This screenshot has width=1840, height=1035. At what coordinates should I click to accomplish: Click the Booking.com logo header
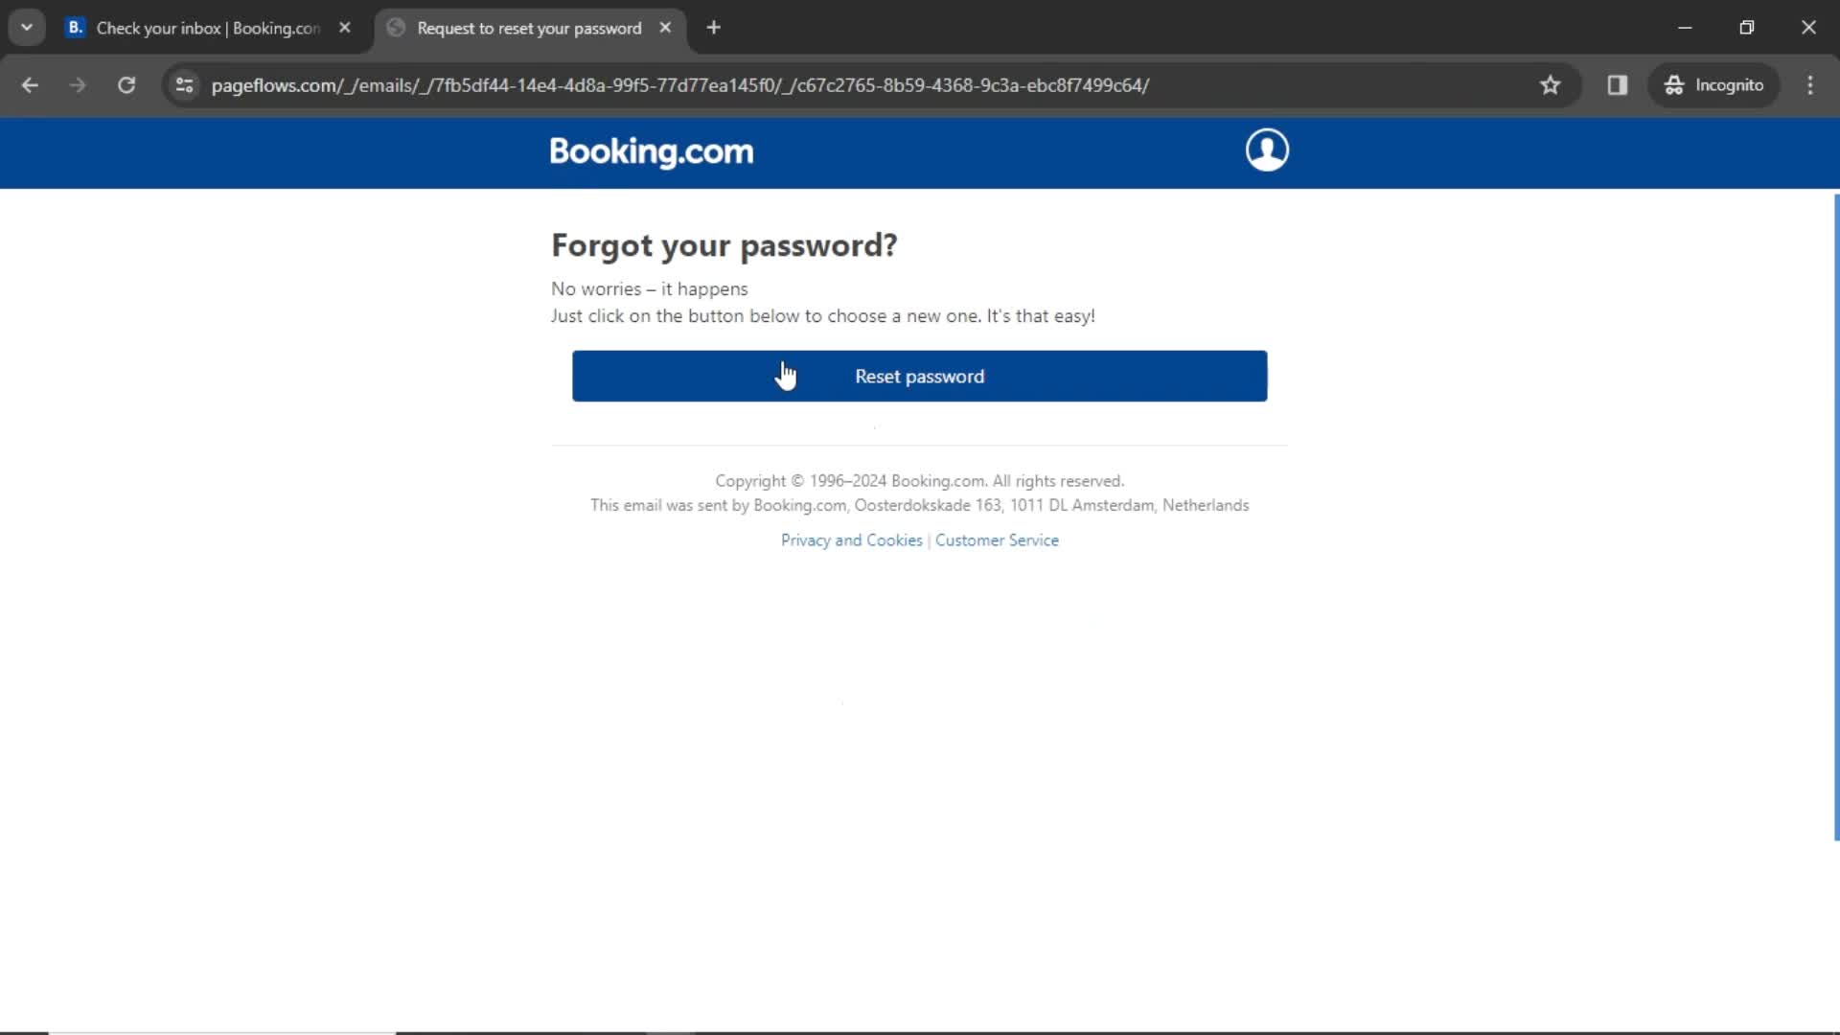coord(652,151)
